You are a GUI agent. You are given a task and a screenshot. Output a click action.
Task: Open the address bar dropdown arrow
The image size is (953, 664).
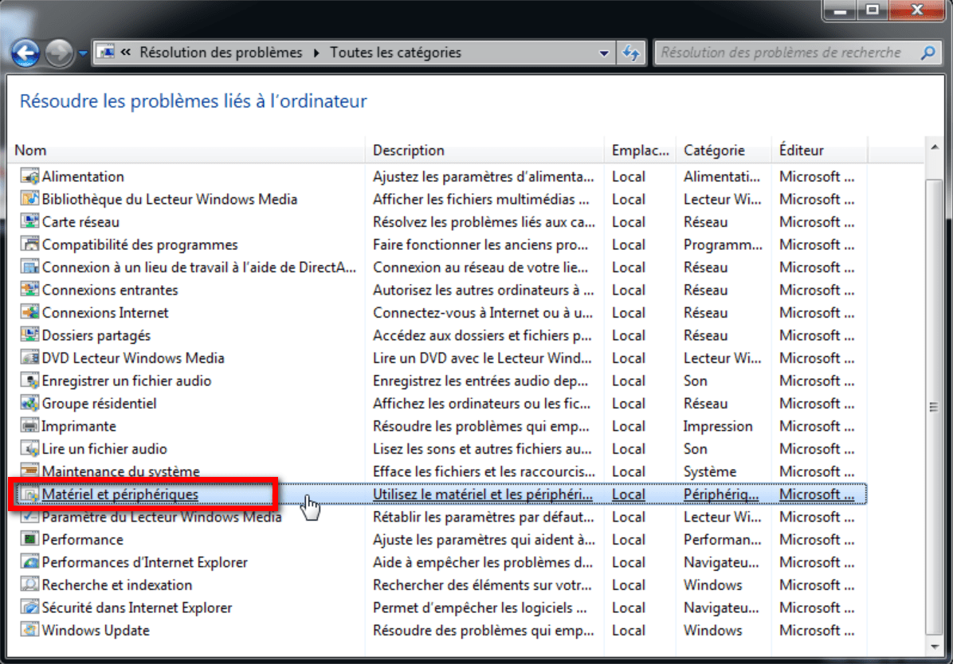(x=604, y=52)
